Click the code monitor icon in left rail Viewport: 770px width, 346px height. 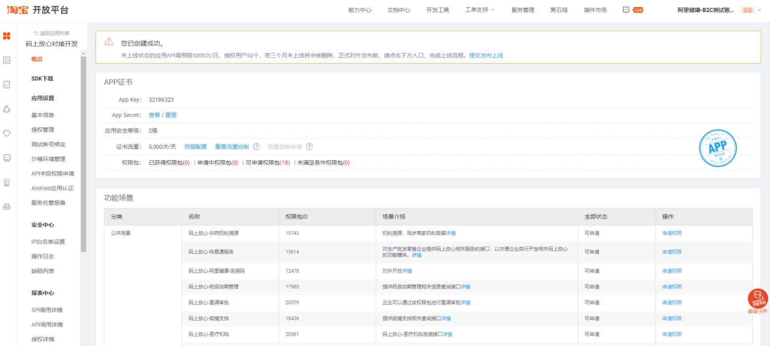click(x=7, y=157)
